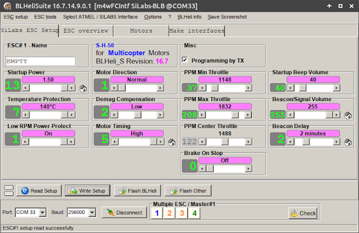The height and width of the screenshot is (233, 359).
Task: Open the ? help menu
Action: pyautogui.click(x=169, y=17)
